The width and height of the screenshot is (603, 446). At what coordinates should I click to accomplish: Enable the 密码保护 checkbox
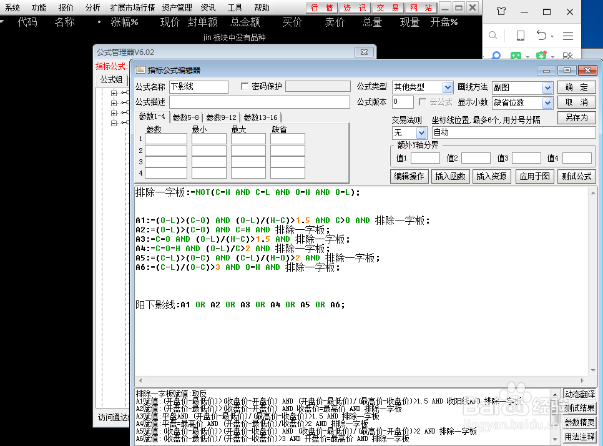pos(245,87)
